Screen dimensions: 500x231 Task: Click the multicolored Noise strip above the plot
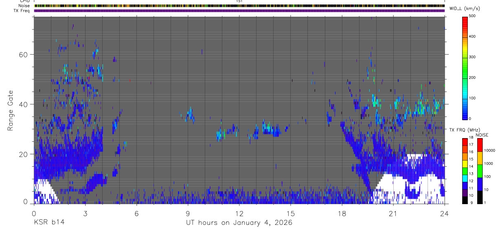pyautogui.click(x=239, y=6)
